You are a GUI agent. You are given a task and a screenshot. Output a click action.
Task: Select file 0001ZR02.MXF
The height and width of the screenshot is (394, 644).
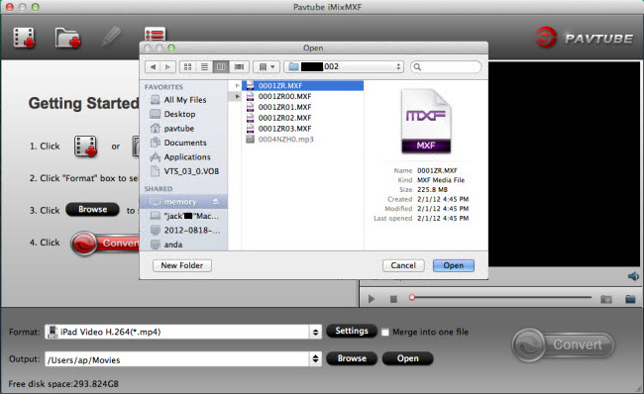pyautogui.click(x=284, y=118)
